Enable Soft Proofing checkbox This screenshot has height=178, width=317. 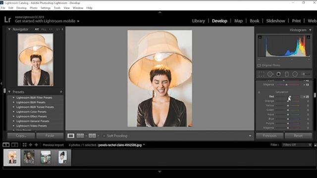104,136
